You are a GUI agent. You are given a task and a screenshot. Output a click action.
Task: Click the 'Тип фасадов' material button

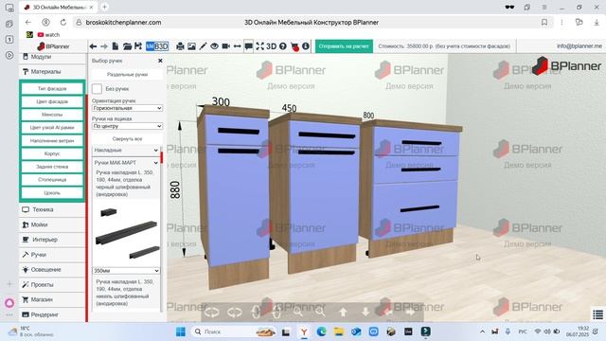(52, 88)
